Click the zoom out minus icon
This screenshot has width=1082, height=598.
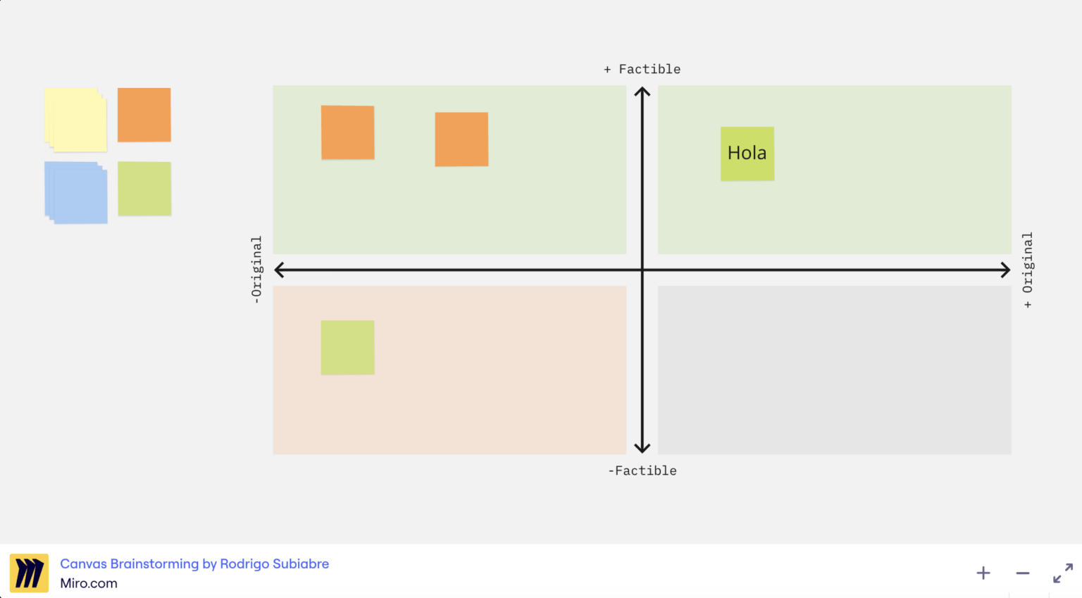pyautogui.click(x=1022, y=573)
